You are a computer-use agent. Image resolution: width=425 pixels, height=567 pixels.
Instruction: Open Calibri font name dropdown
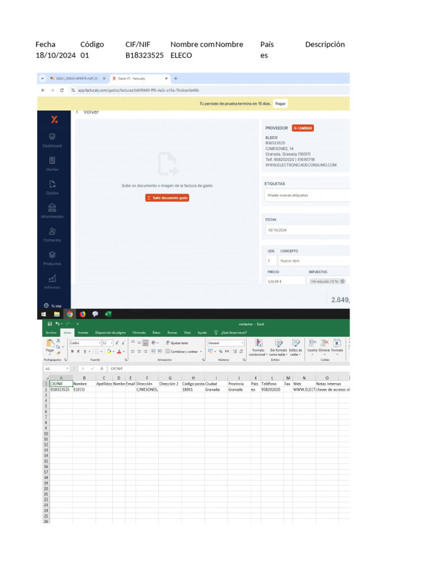100,343
